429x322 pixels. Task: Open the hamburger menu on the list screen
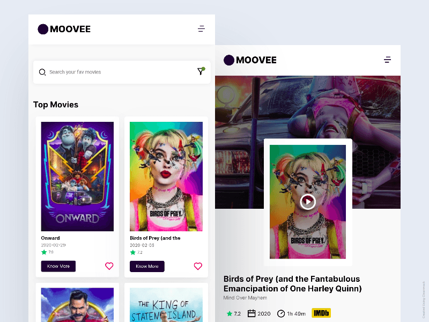pos(201,29)
